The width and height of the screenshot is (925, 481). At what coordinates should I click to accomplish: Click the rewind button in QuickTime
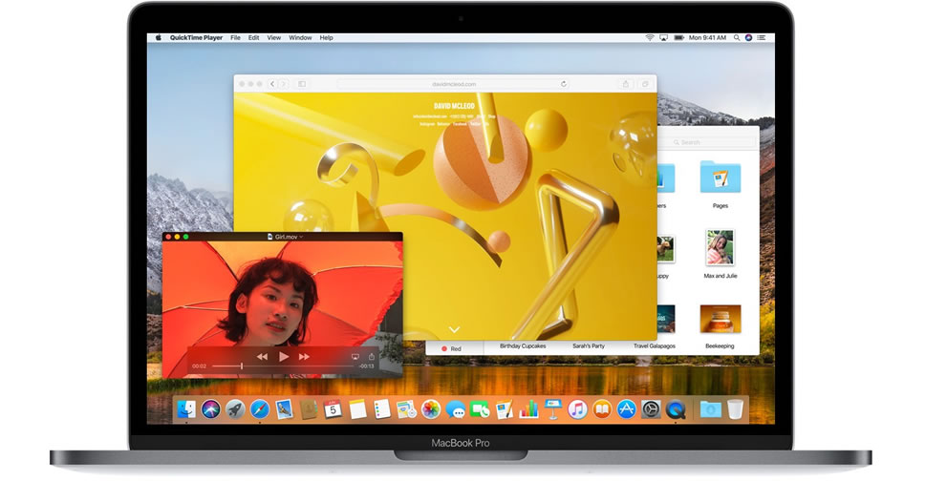click(x=262, y=356)
